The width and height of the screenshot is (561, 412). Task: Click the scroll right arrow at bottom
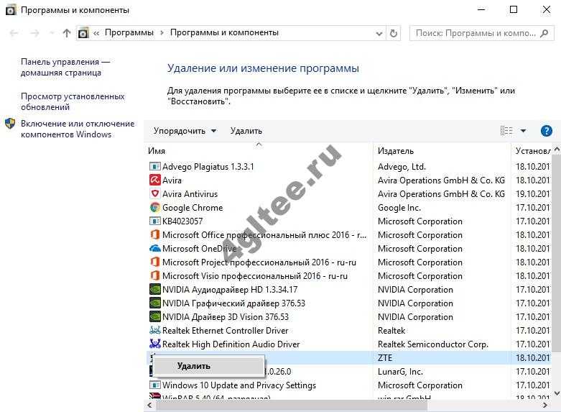pos(545,406)
